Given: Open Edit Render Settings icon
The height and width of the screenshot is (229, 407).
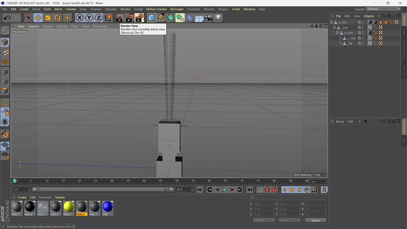Looking at the screenshot, I should tap(139, 18).
